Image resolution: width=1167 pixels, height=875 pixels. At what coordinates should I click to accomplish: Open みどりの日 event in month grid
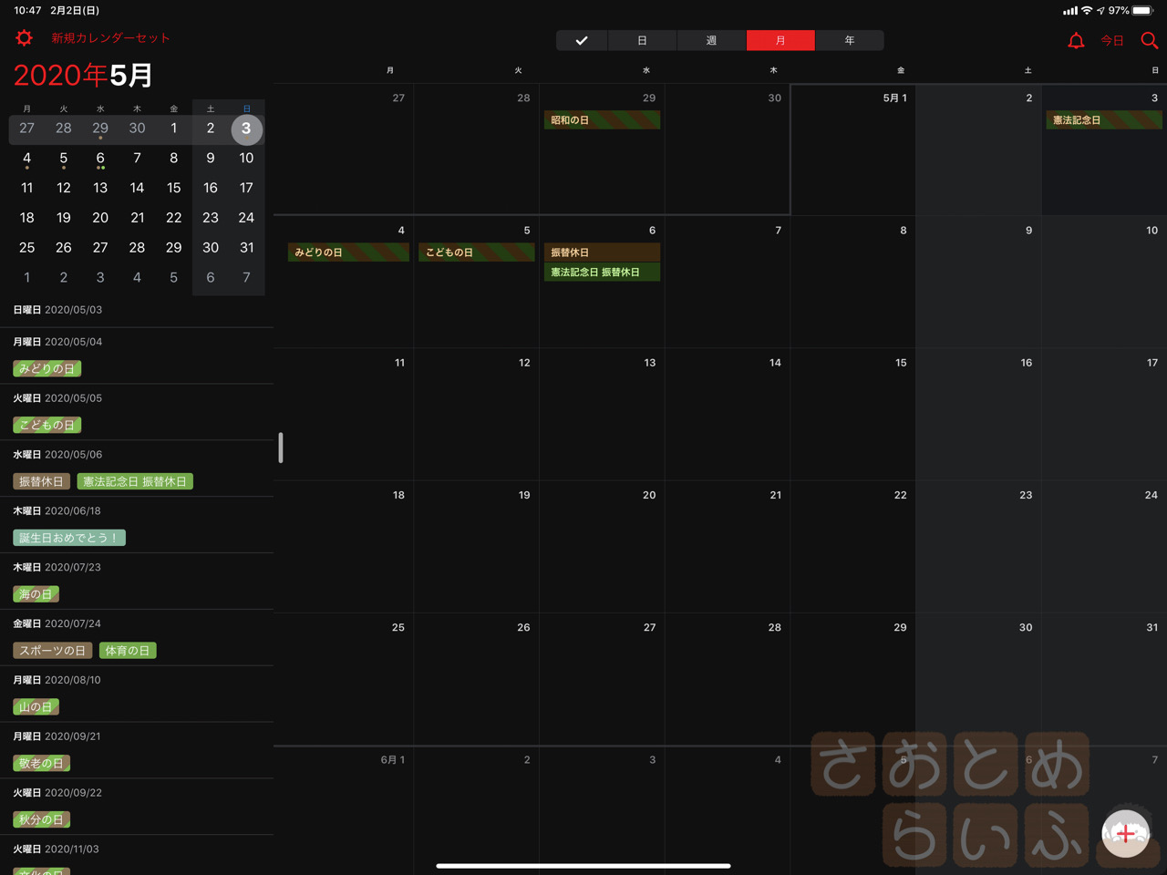pyautogui.click(x=348, y=252)
